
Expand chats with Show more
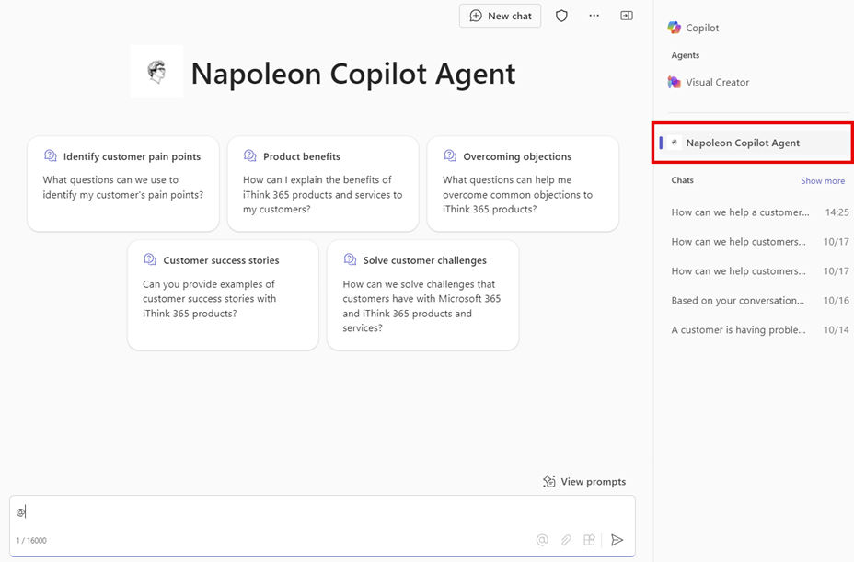pos(822,181)
